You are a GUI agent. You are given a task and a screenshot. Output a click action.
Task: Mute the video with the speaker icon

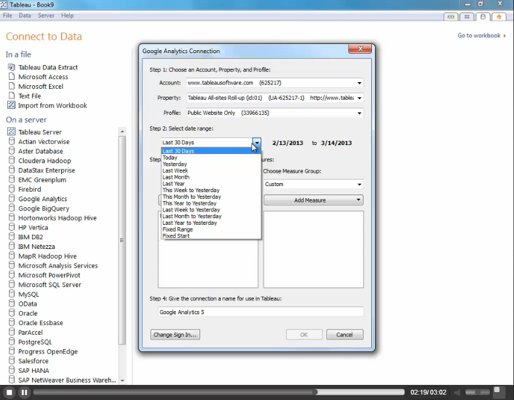pyautogui.click(x=458, y=393)
